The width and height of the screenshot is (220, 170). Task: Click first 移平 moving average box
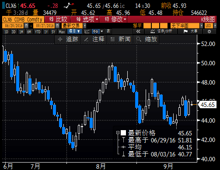[147, 26]
